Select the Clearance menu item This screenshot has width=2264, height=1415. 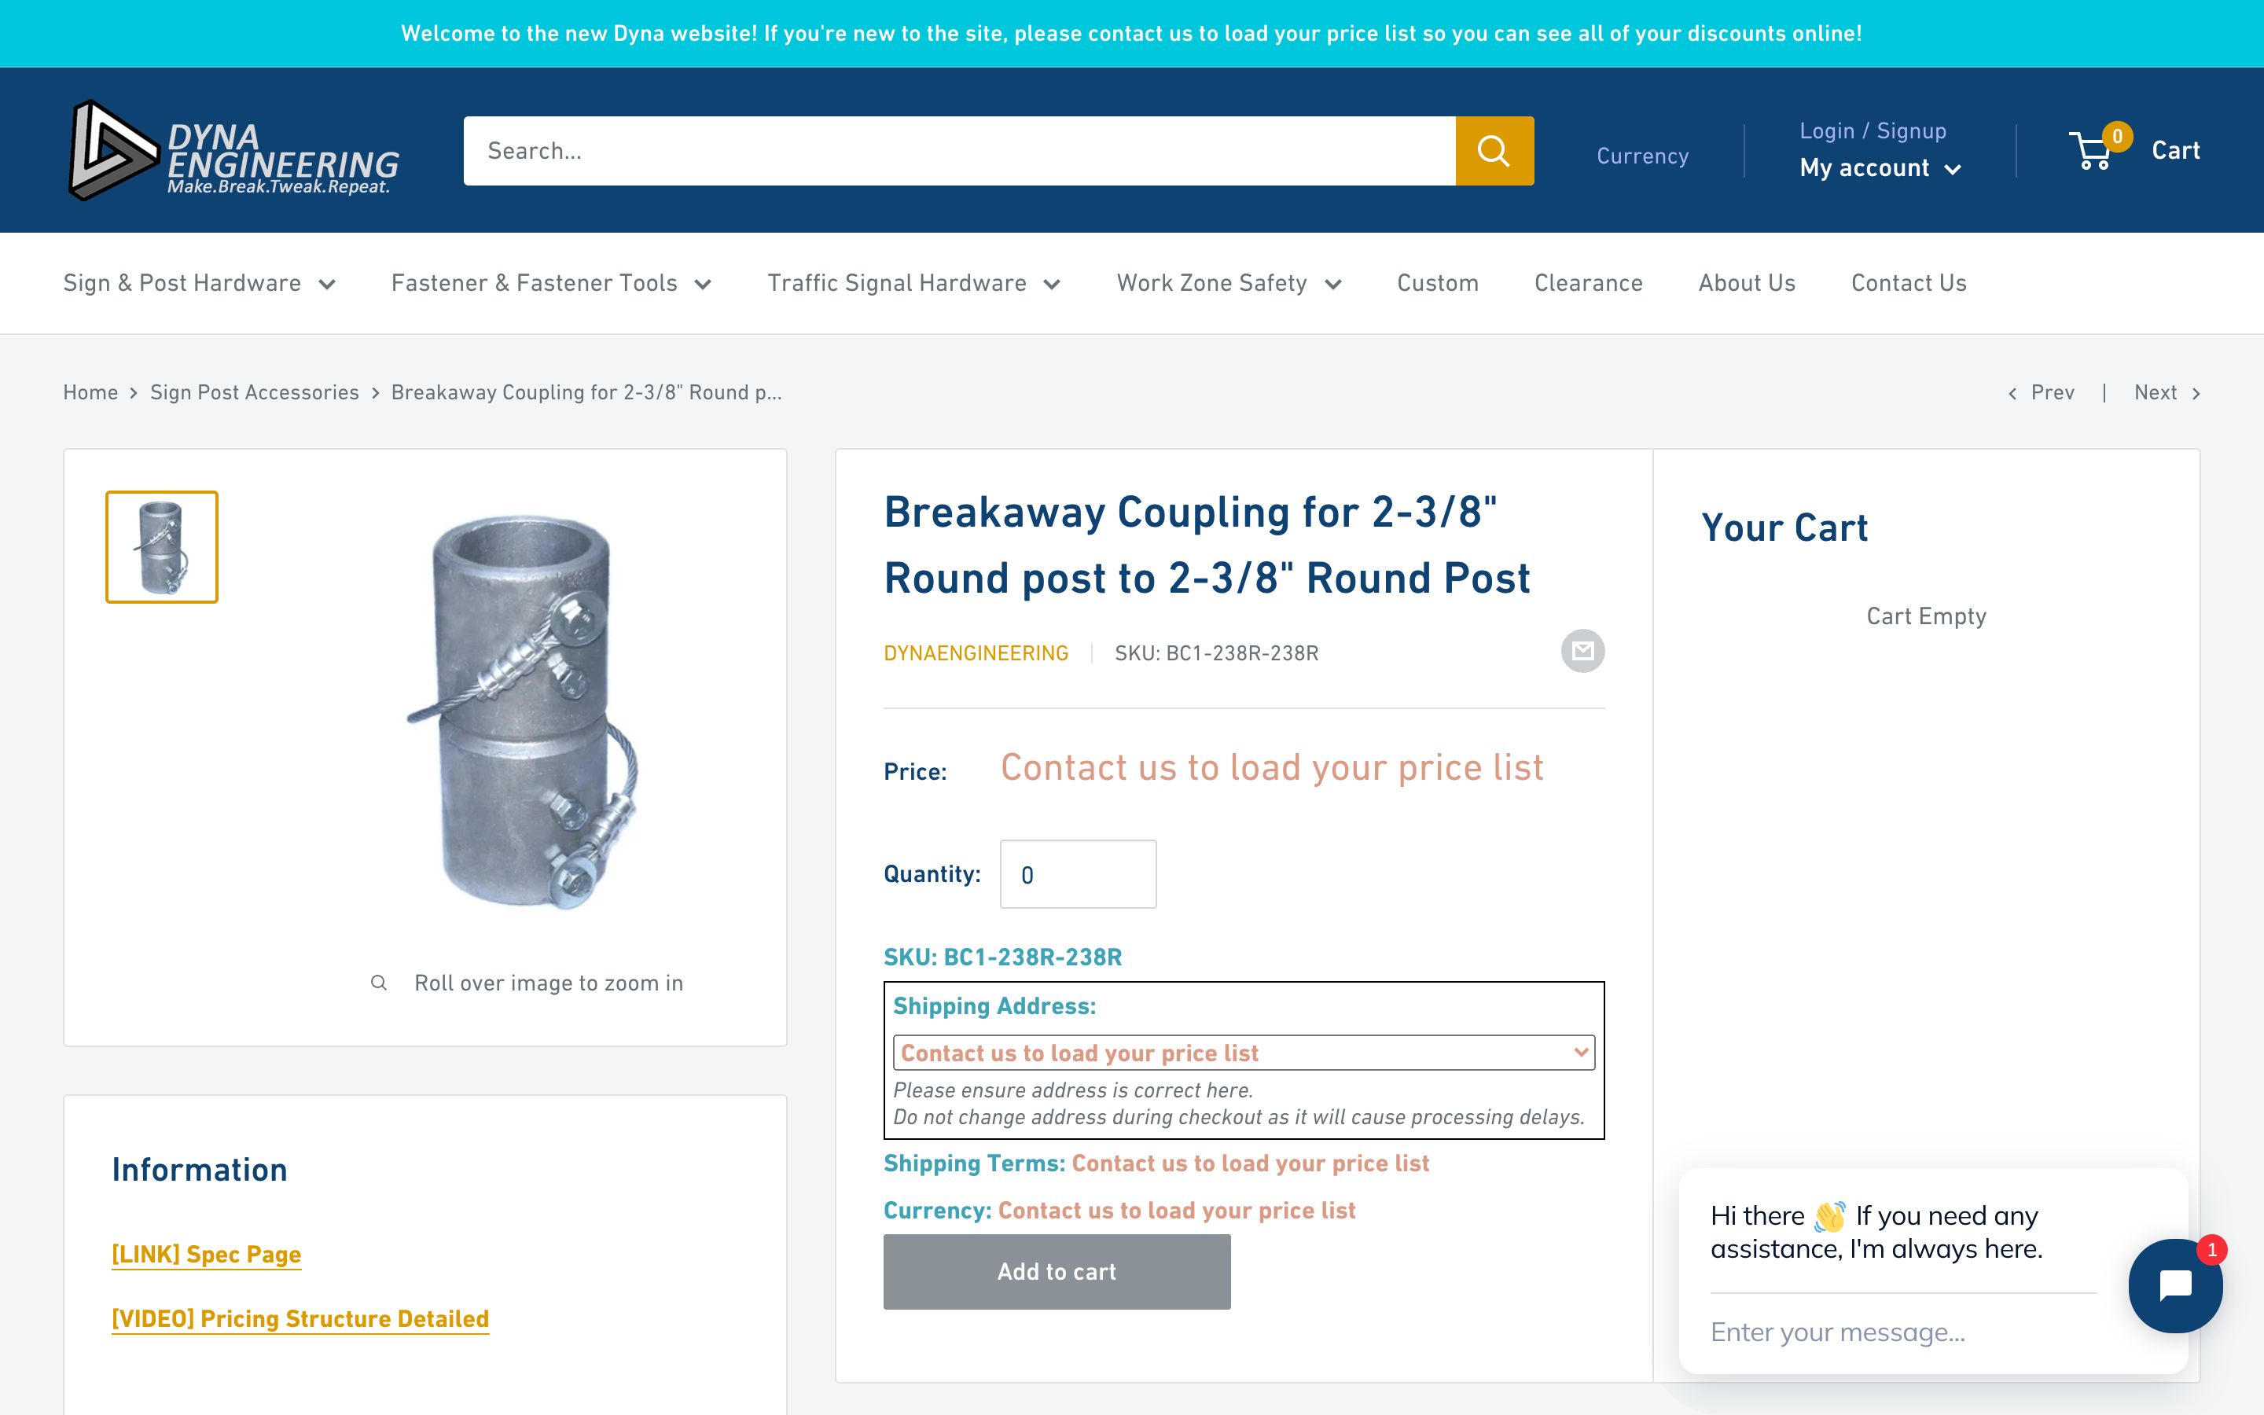point(1588,283)
